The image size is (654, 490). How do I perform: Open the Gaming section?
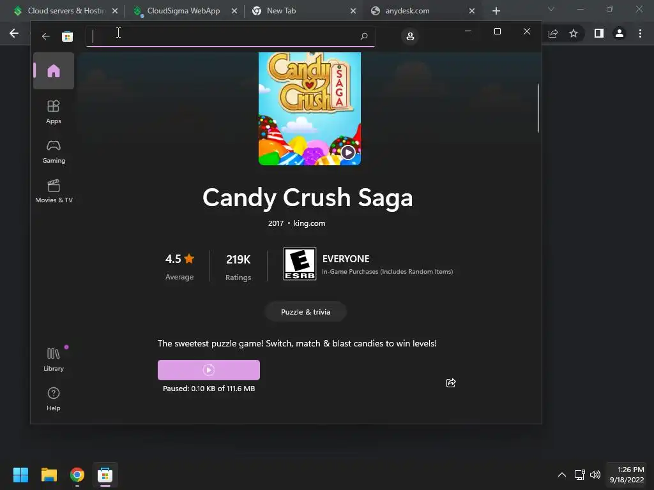[x=54, y=152]
